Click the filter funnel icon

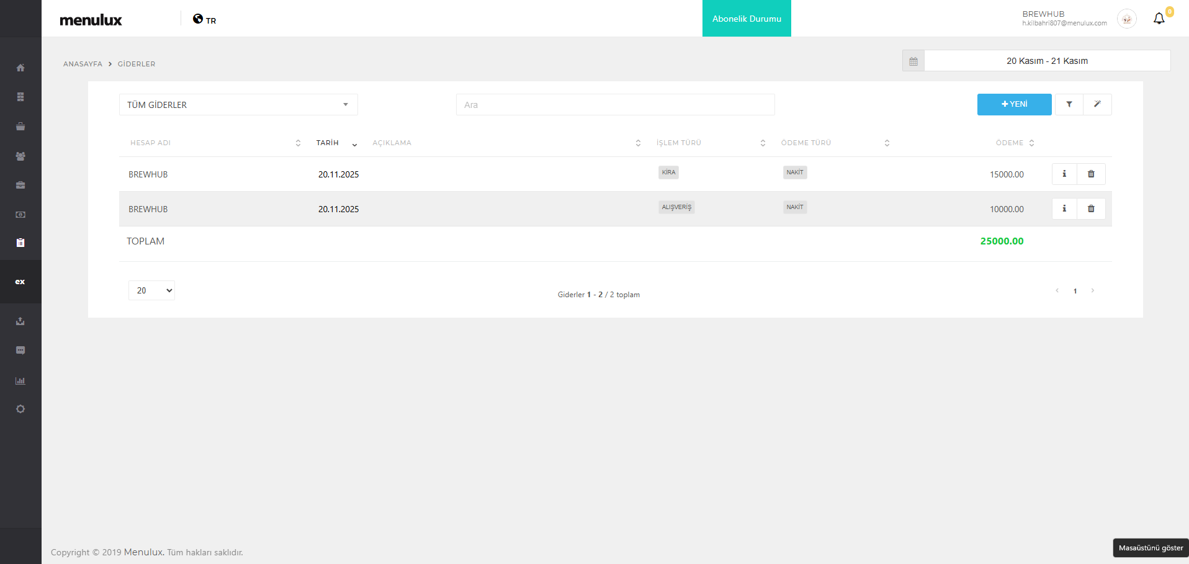(x=1069, y=104)
